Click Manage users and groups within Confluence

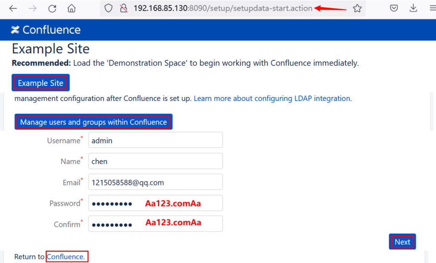point(93,122)
